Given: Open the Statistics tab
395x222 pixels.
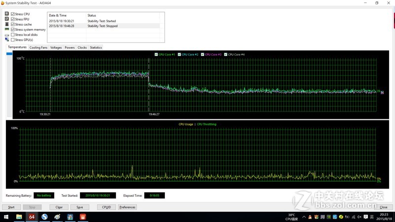Looking at the screenshot, I should click(96, 48).
